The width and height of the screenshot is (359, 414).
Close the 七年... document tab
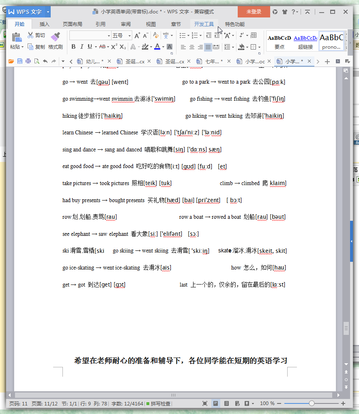tap(229, 61)
